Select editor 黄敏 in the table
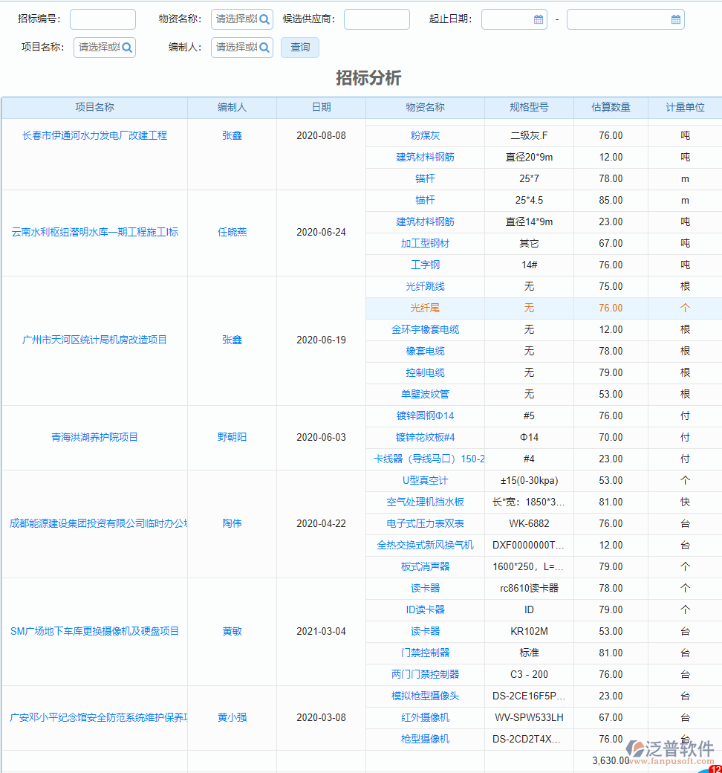This screenshot has width=722, height=773. tap(231, 631)
